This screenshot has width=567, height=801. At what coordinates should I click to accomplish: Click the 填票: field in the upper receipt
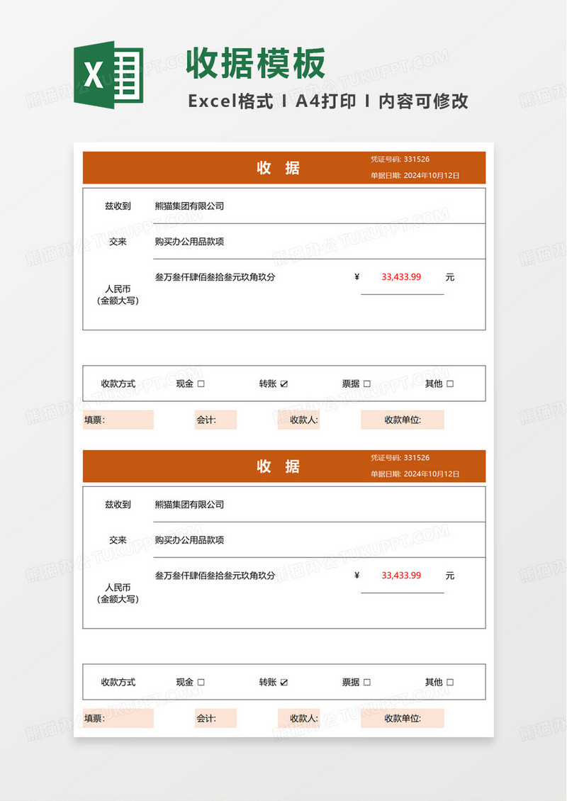click(118, 420)
